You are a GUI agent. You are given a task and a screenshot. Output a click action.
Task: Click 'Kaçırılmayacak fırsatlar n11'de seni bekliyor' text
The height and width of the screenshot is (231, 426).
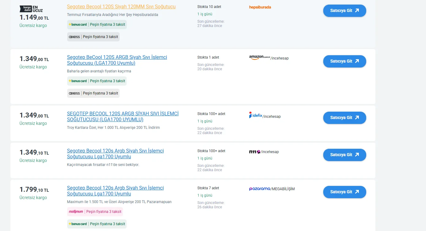click(103, 165)
